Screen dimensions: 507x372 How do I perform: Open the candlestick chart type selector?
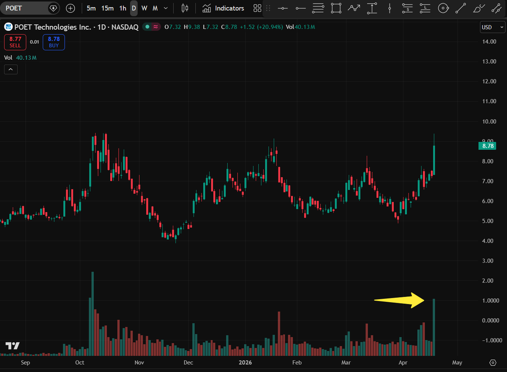click(x=184, y=8)
